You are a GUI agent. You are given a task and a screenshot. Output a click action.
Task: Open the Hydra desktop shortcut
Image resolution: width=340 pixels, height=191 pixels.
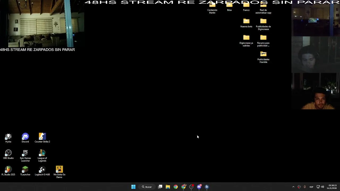8,138
